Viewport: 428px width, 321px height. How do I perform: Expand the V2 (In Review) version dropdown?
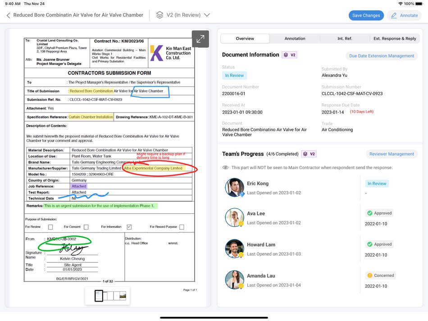click(207, 15)
